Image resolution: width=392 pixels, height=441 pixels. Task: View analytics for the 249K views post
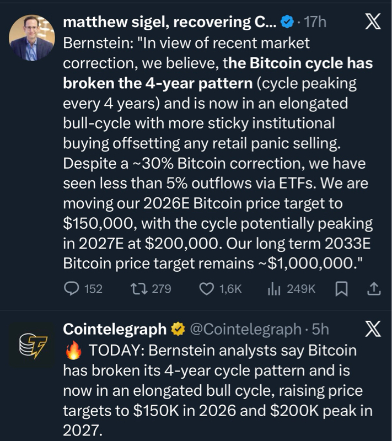(272, 289)
